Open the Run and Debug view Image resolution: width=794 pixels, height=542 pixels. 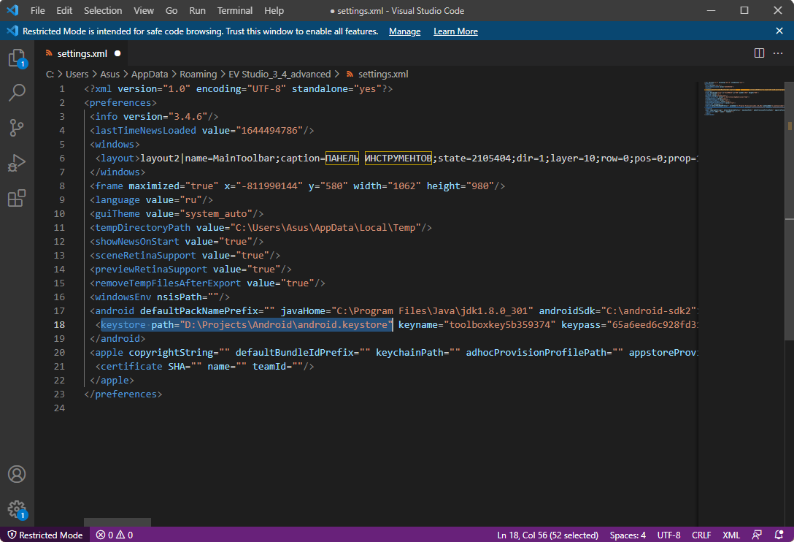pos(17,162)
